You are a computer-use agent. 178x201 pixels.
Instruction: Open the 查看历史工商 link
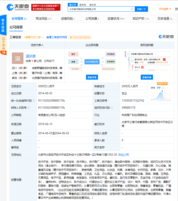[34, 37]
